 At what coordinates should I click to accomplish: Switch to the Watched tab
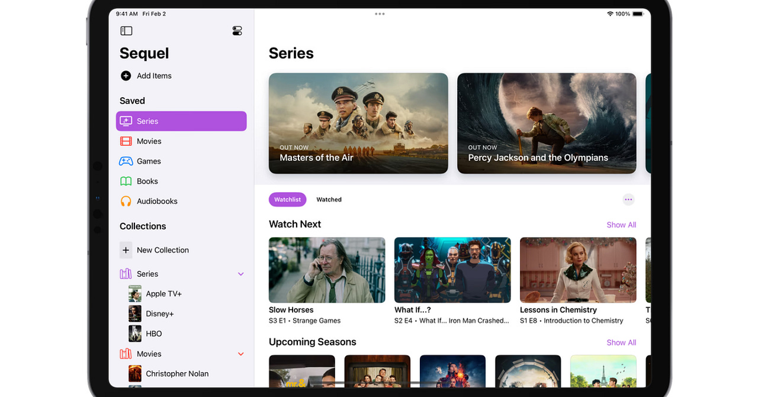[x=329, y=200]
